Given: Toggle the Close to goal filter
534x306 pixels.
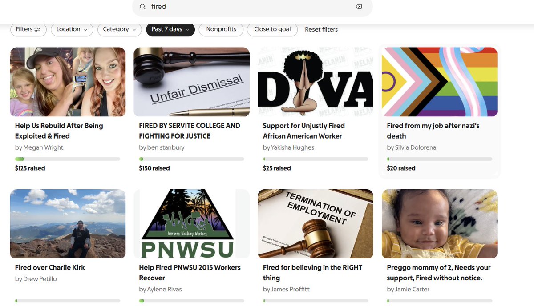Looking at the screenshot, I should point(272,29).
